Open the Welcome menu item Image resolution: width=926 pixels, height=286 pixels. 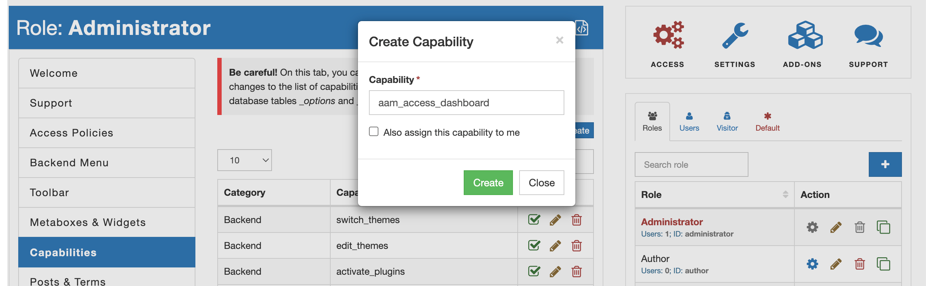pyautogui.click(x=107, y=73)
